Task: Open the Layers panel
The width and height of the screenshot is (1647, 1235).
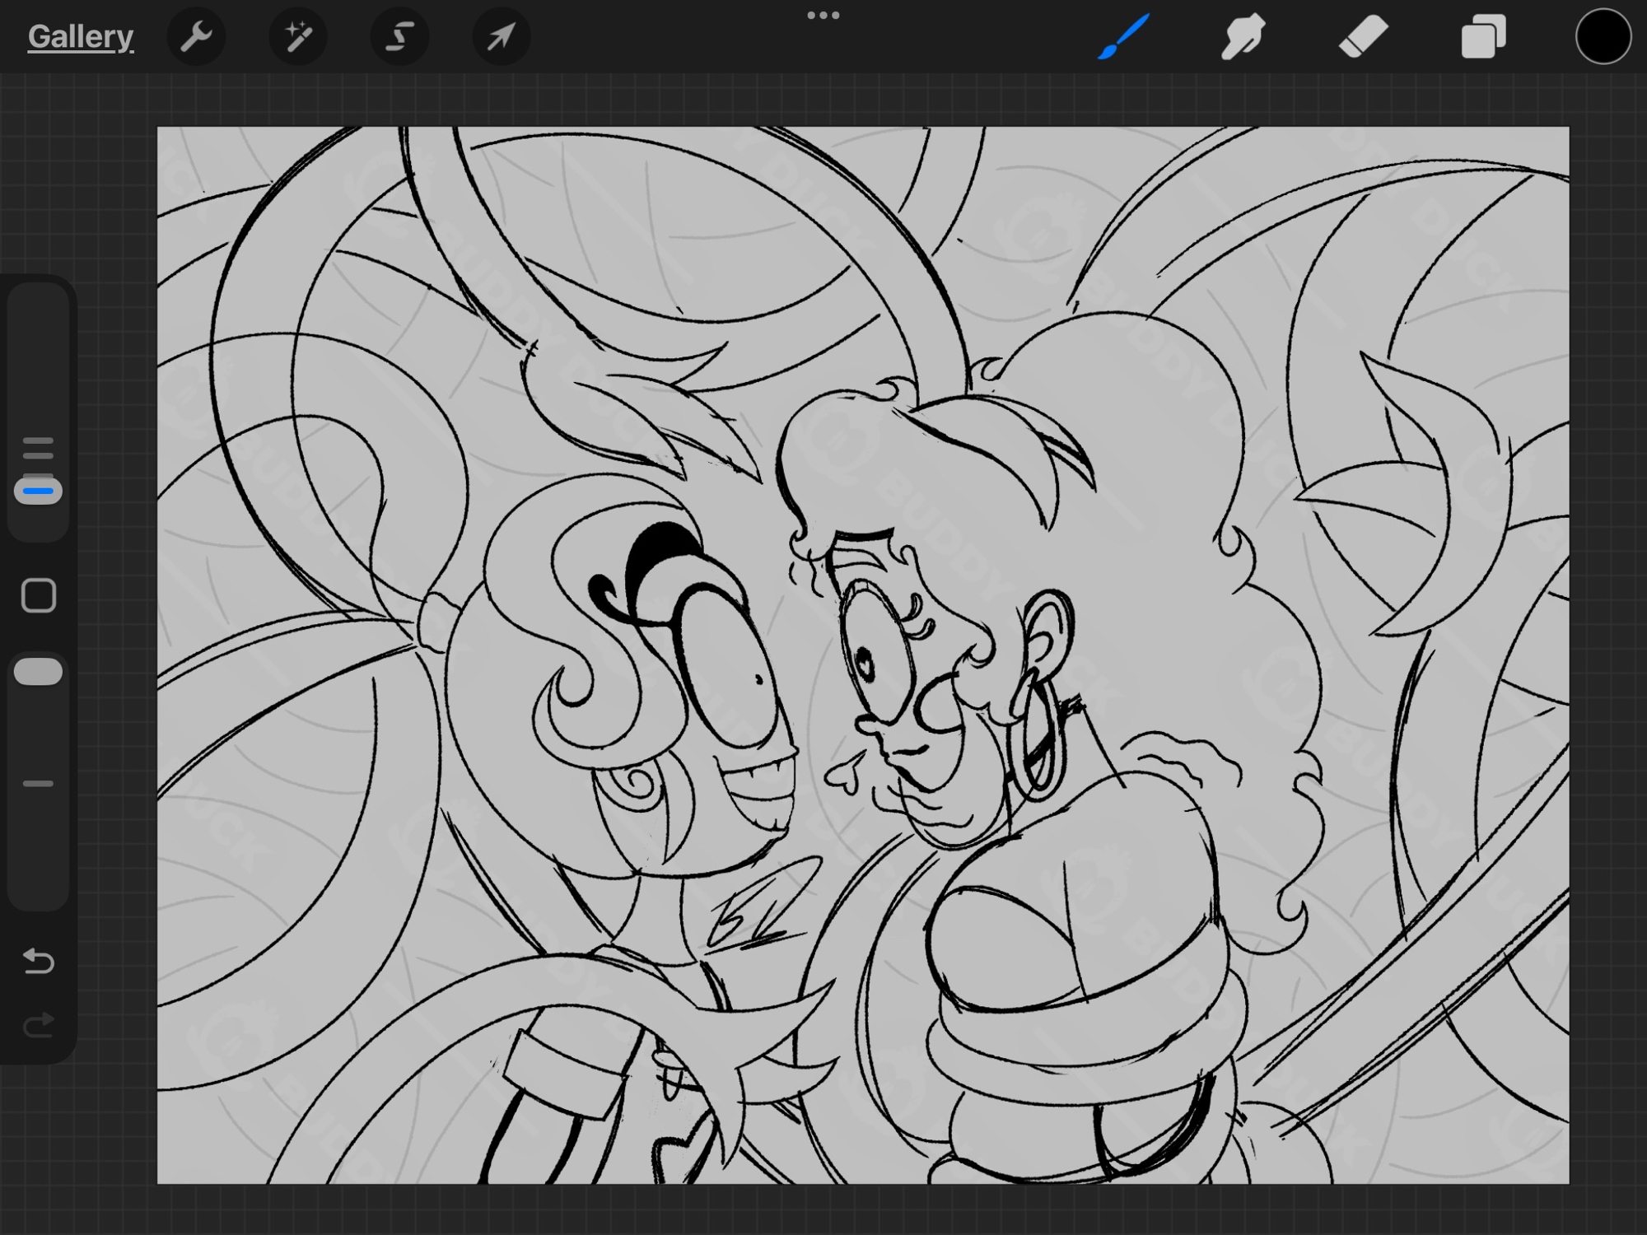Action: [1483, 37]
